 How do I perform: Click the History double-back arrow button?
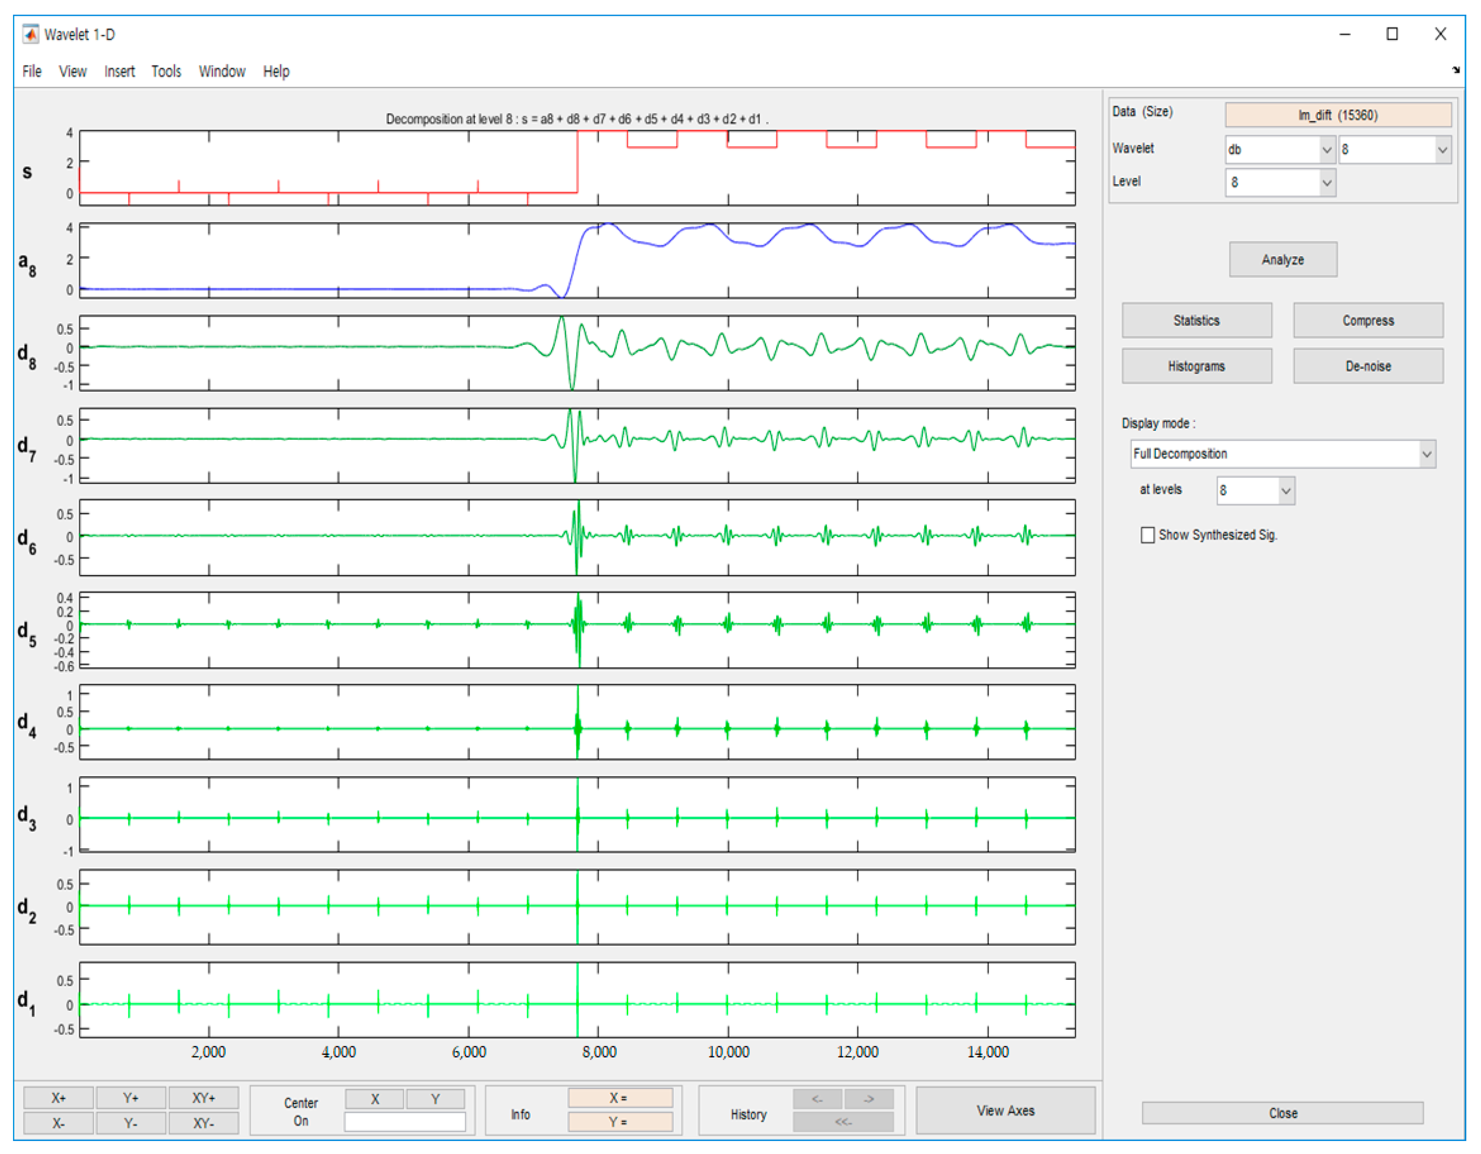click(843, 1121)
